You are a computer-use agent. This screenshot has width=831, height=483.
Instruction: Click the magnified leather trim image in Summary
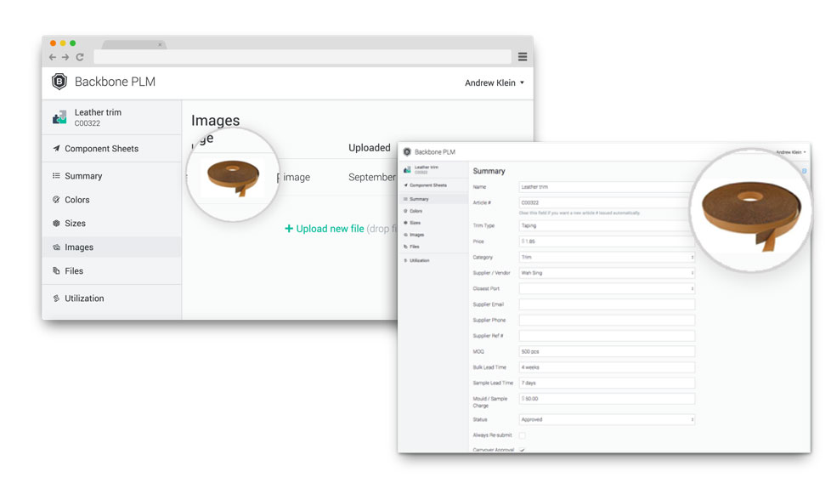coord(751,212)
